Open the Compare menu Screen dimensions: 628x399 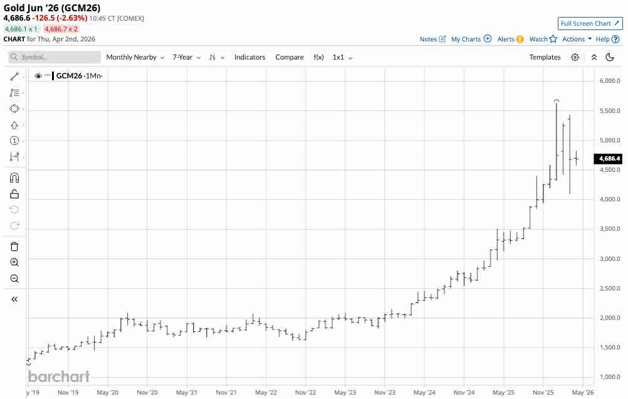coord(289,57)
